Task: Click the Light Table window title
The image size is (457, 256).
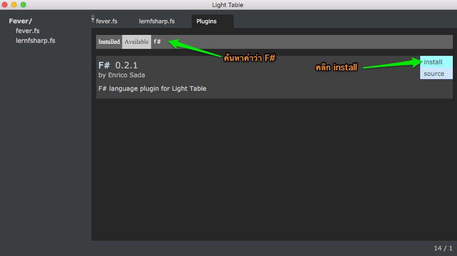Action: tap(228, 5)
